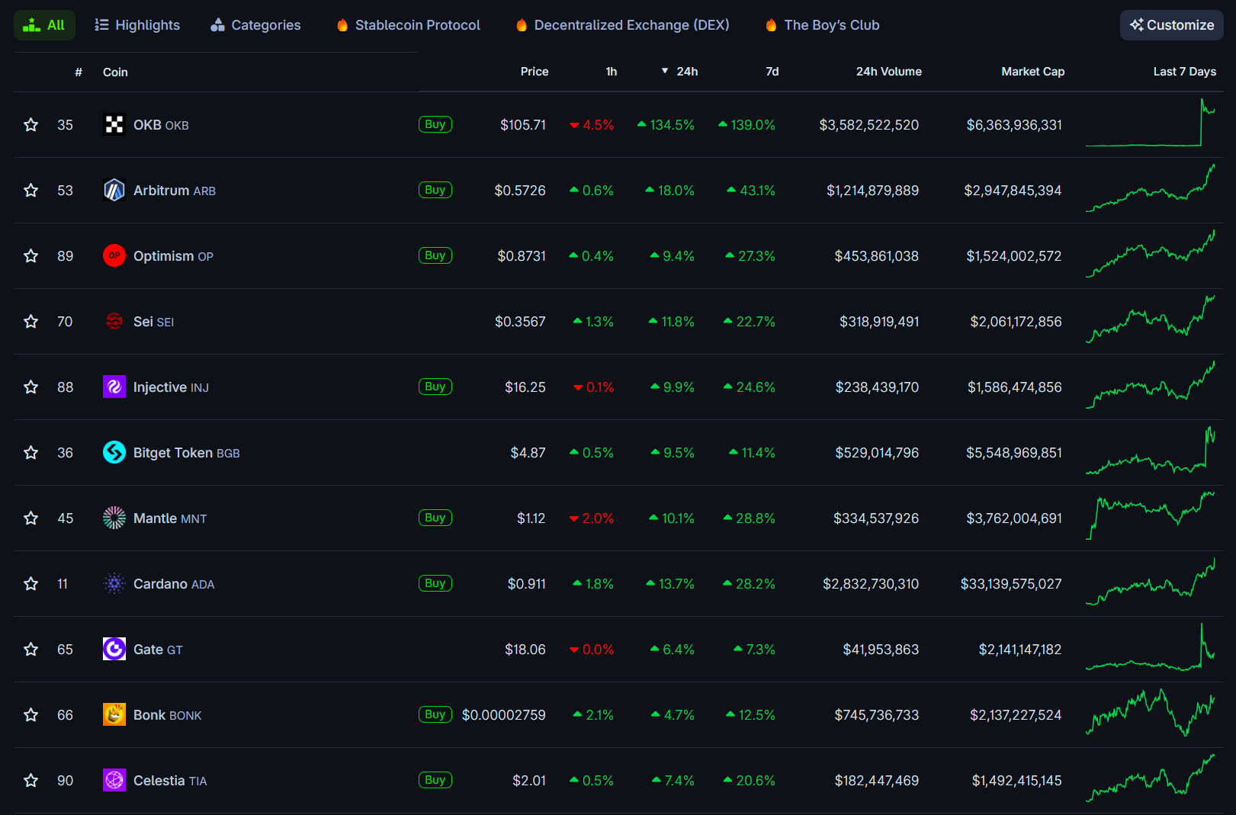Click the OKB coin logo icon

click(114, 125)
